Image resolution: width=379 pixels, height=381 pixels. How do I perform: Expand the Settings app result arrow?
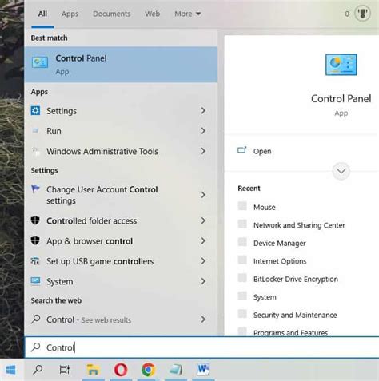[203, 110]
